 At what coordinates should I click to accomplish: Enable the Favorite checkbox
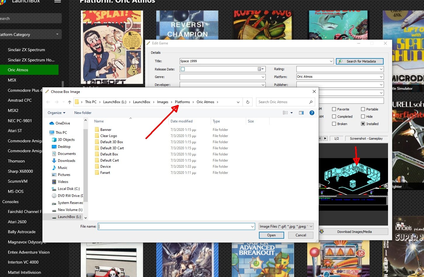pos(334,109)
